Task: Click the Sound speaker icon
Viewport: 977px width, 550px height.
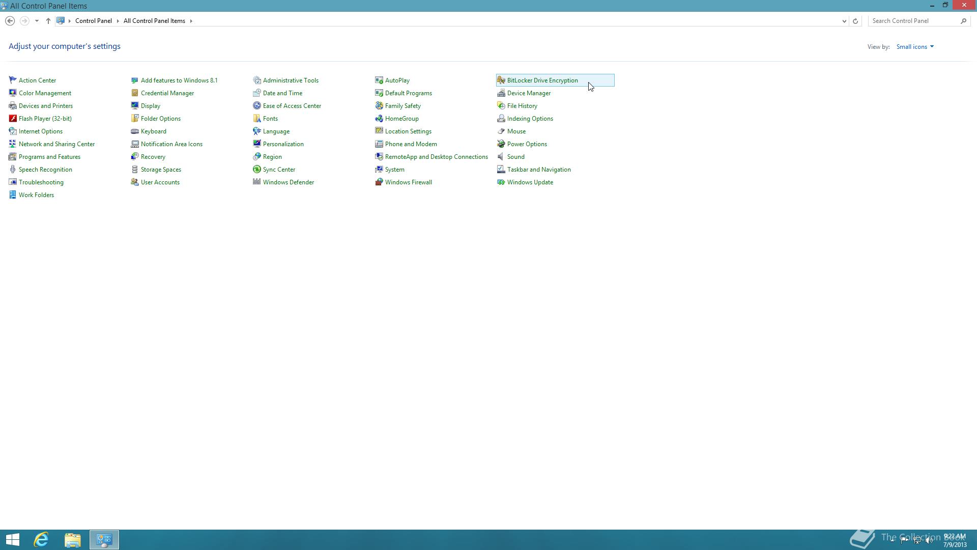Action: pos(501,156)
